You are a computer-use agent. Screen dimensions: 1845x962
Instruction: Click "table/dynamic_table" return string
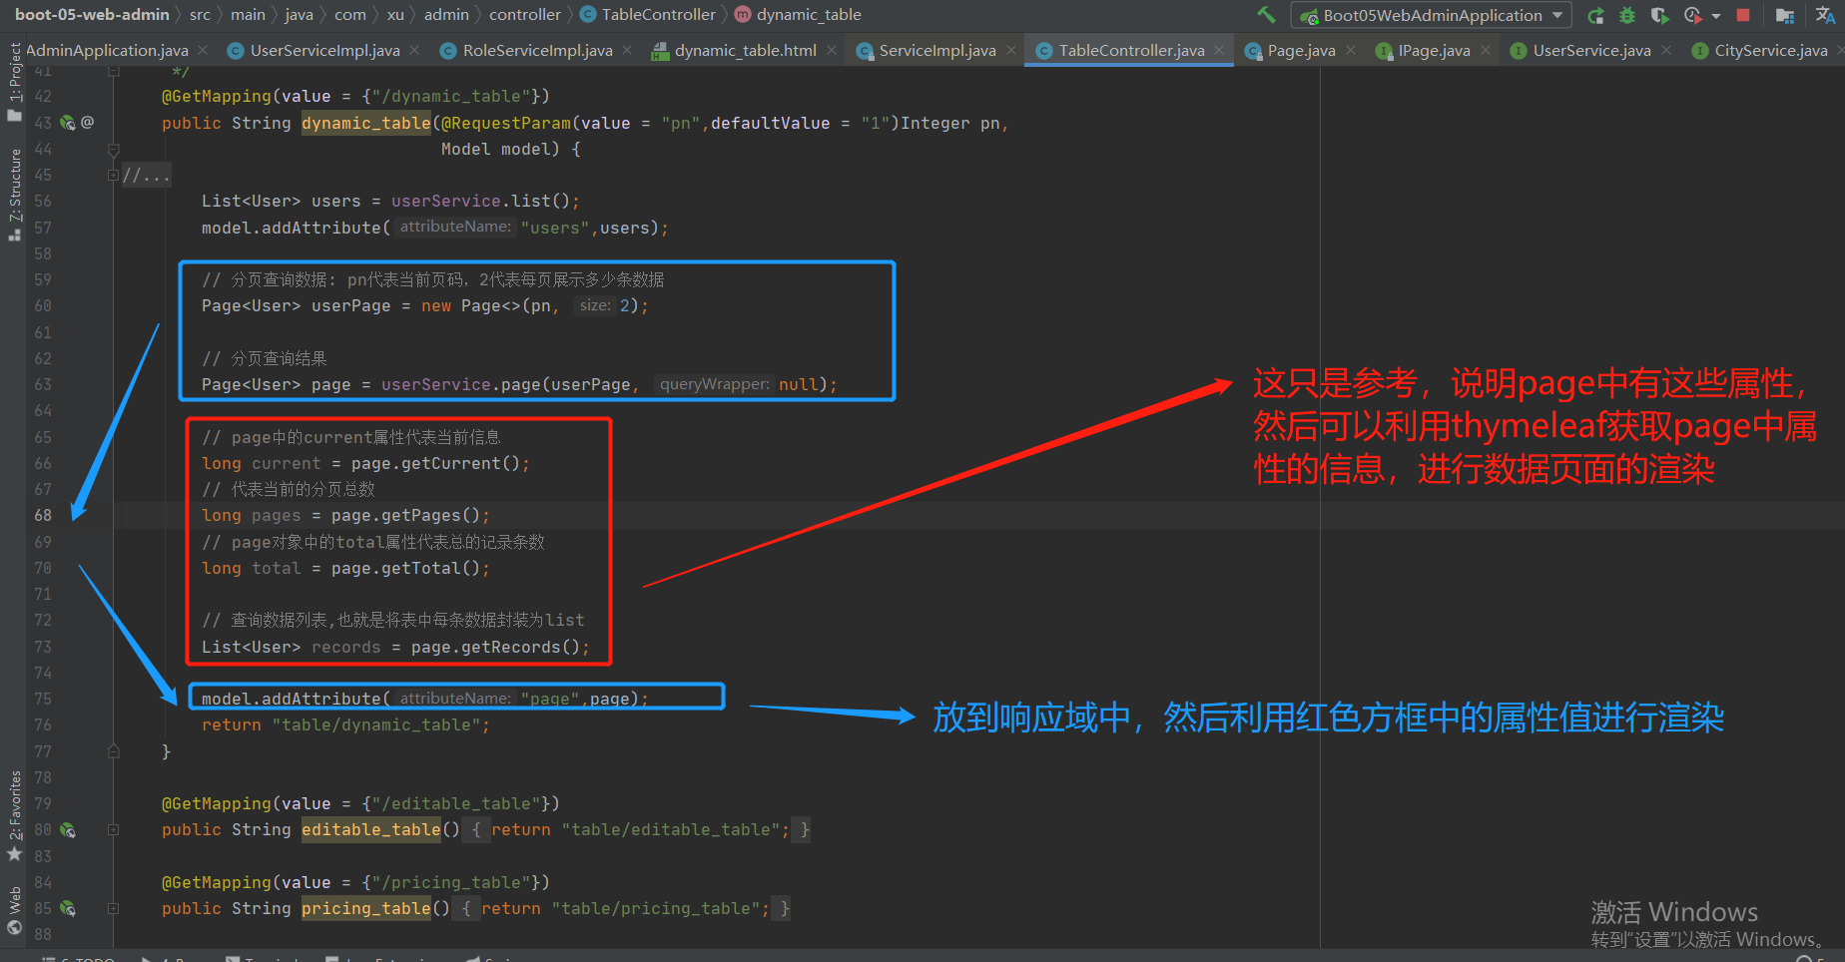pyautogui.click(x=376, y=724)
